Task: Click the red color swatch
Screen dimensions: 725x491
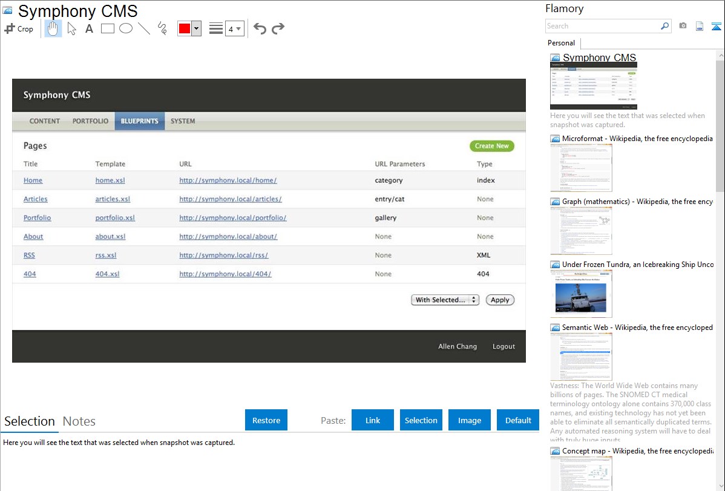Action: tap(185, 28)
